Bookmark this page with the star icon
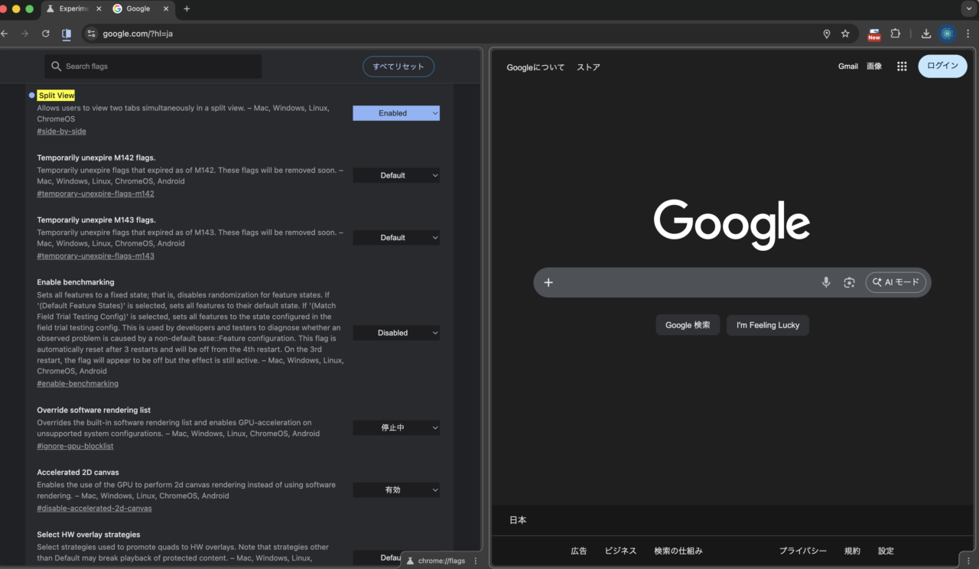Screen dimensions: 979x569 (845, 34)
